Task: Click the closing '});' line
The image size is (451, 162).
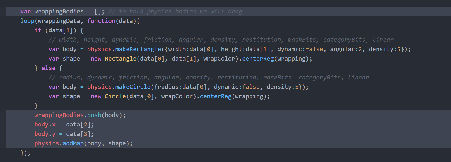Action: [26, 153]
